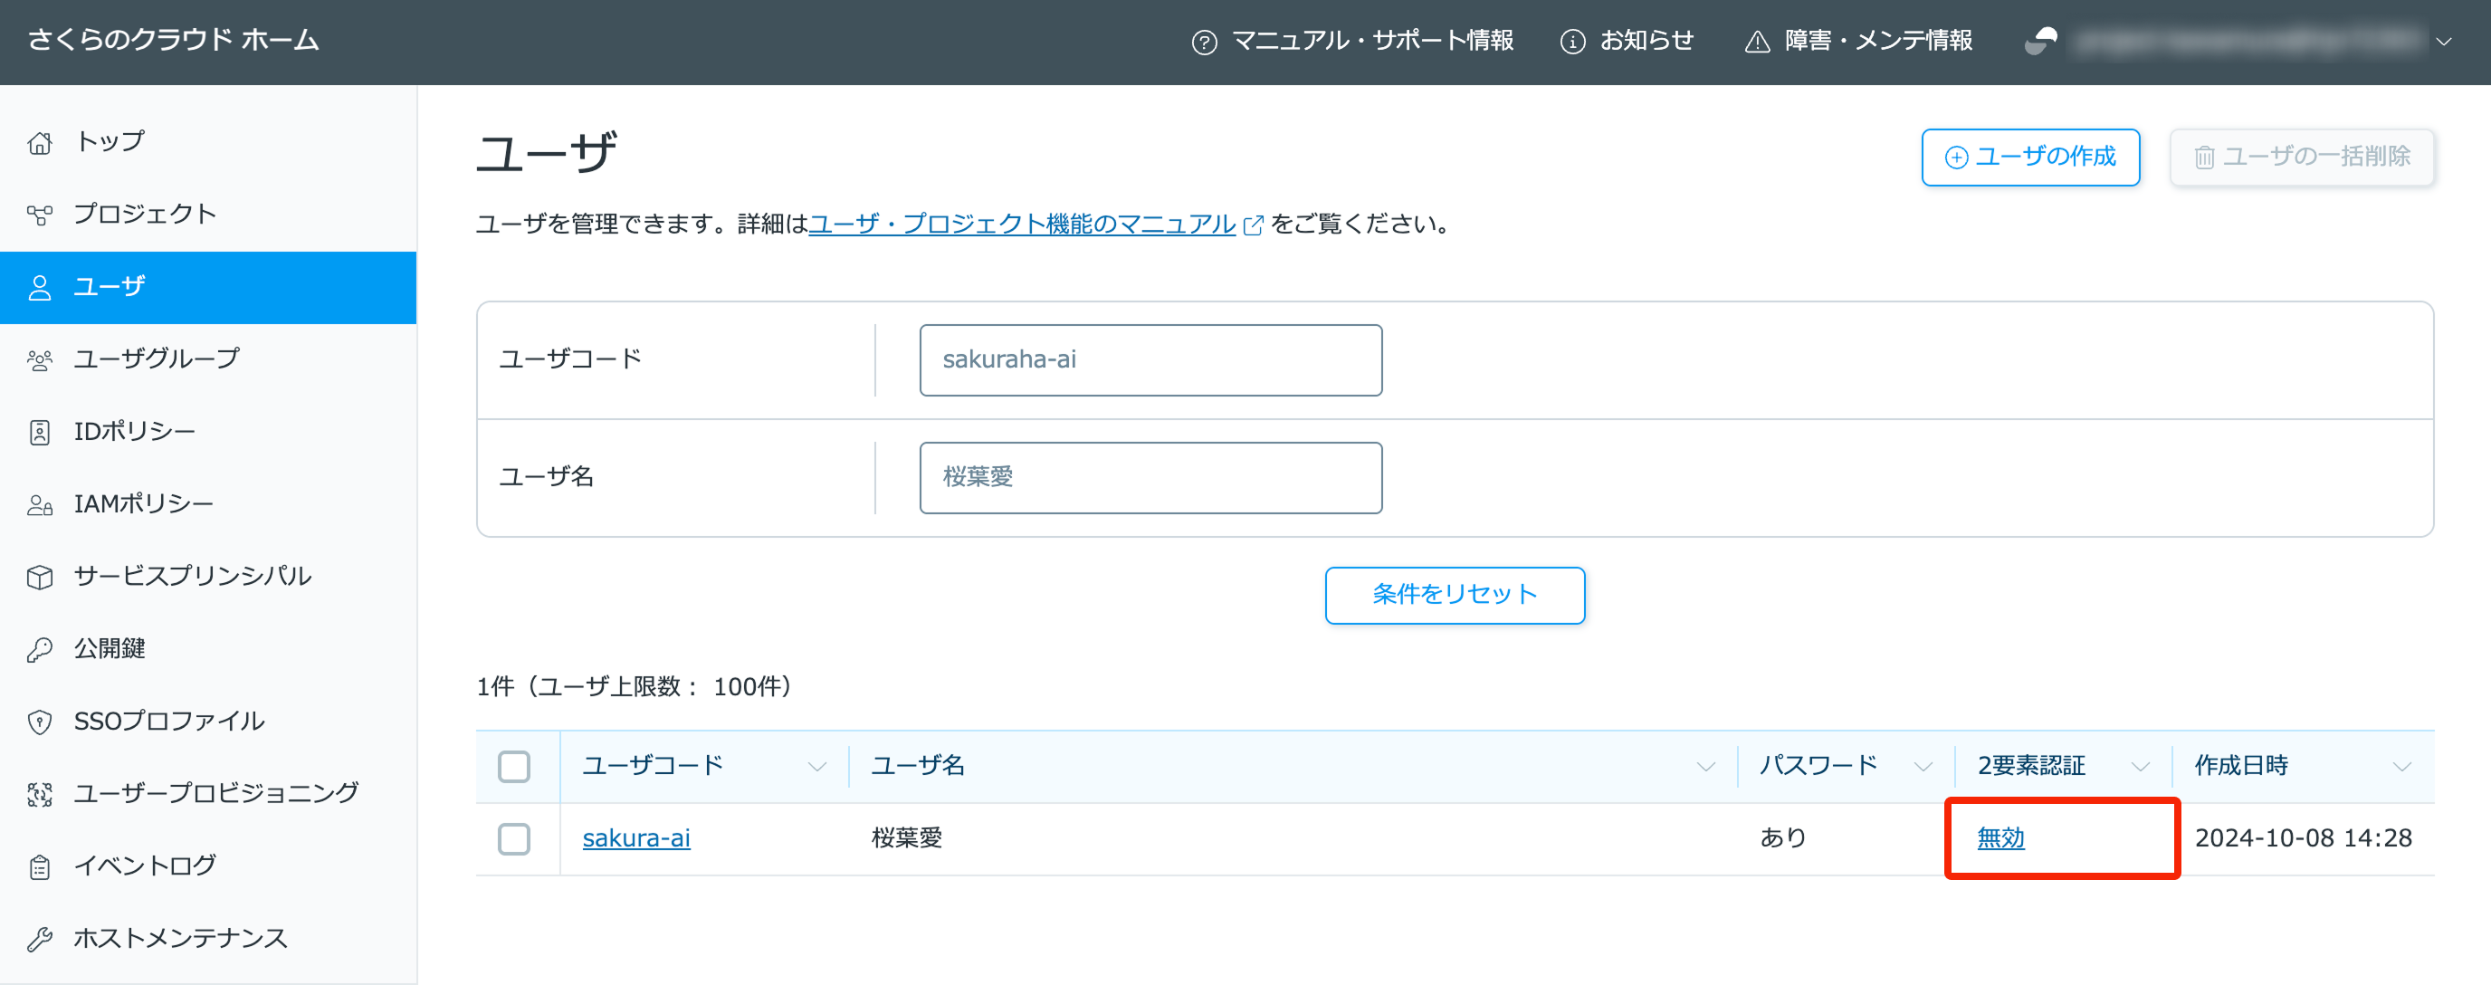Expand the account menu chevron at top right
Image resolution: width=2491 pixels, height=985 pixels.
coord(2444,42)
